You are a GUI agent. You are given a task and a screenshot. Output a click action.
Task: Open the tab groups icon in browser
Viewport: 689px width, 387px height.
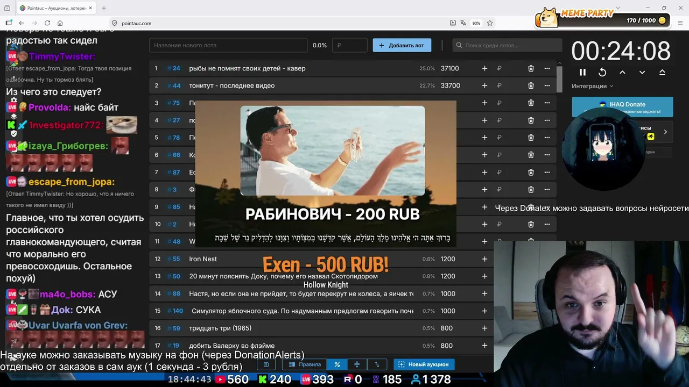(7, 8)
